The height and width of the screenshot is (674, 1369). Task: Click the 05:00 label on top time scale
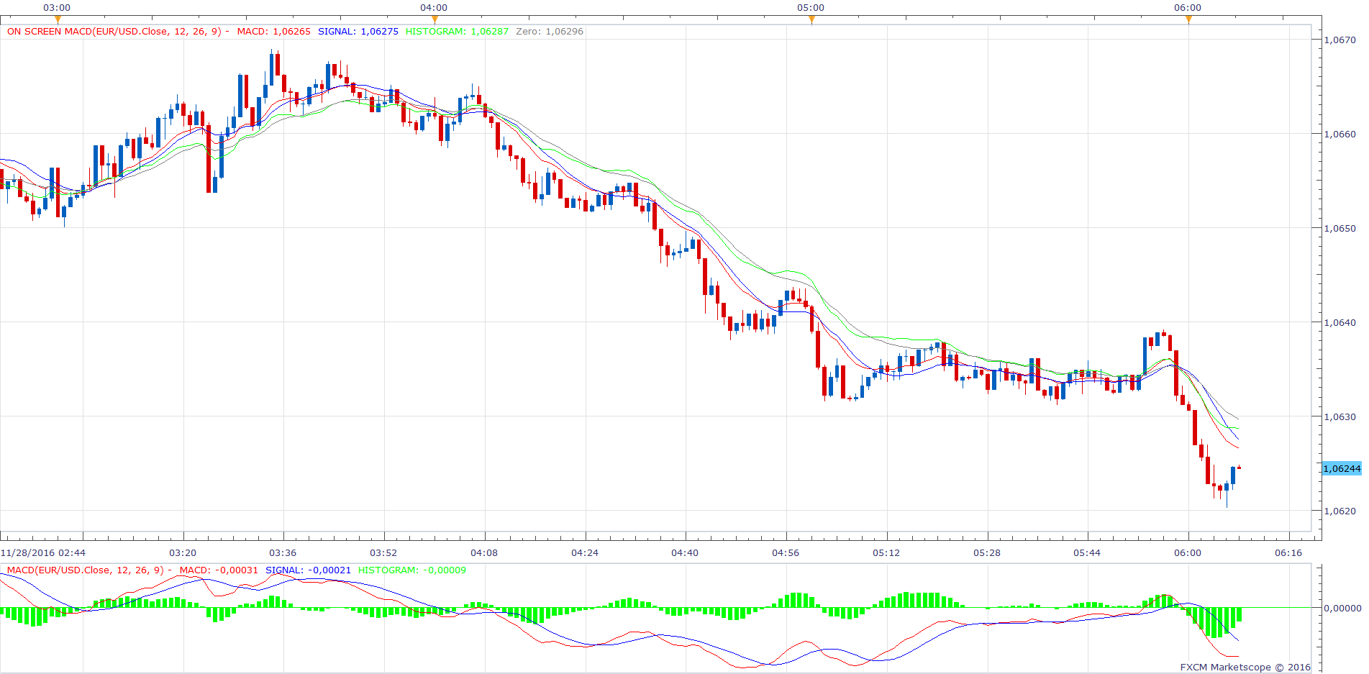[811, 7]
